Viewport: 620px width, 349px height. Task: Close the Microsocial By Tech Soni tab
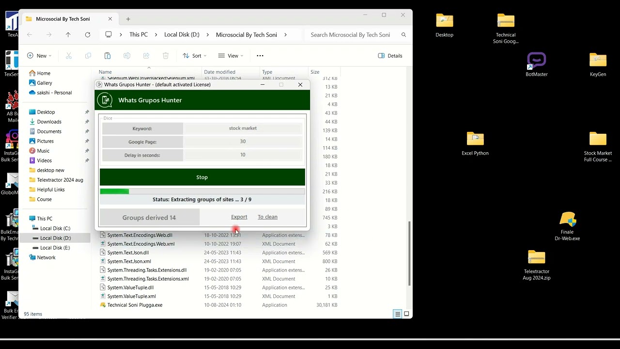pyautogui.click(x=110, y=19)
